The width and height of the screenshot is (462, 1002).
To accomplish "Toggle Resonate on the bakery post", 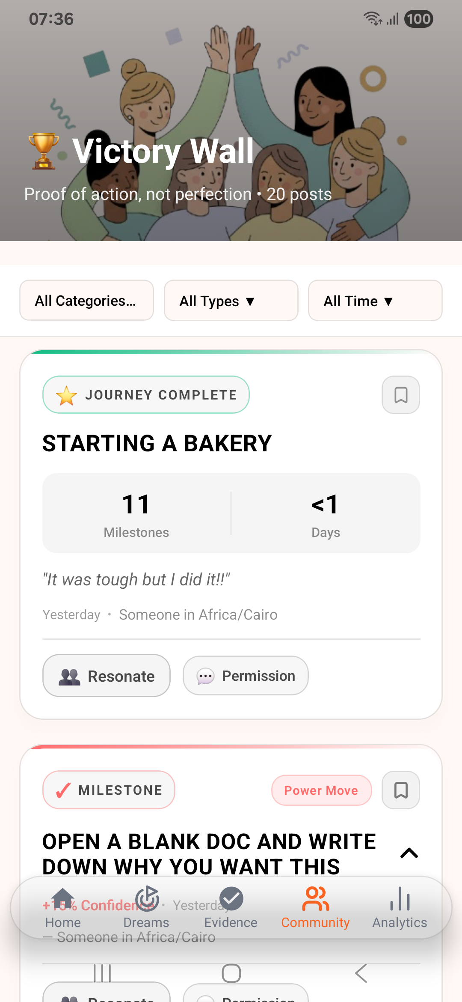I will tap(107, 676).
